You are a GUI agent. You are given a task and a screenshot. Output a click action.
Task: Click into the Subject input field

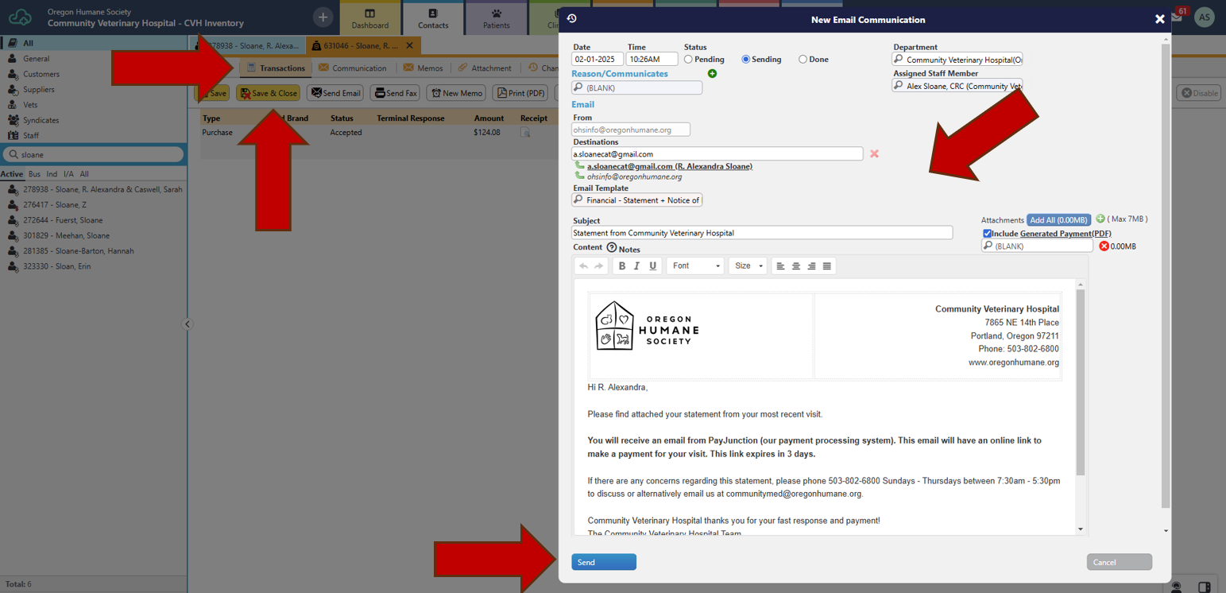[762, 233]
